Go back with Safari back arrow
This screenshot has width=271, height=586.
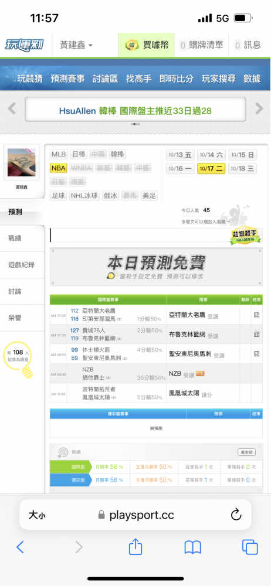click(x=20, y=547)
